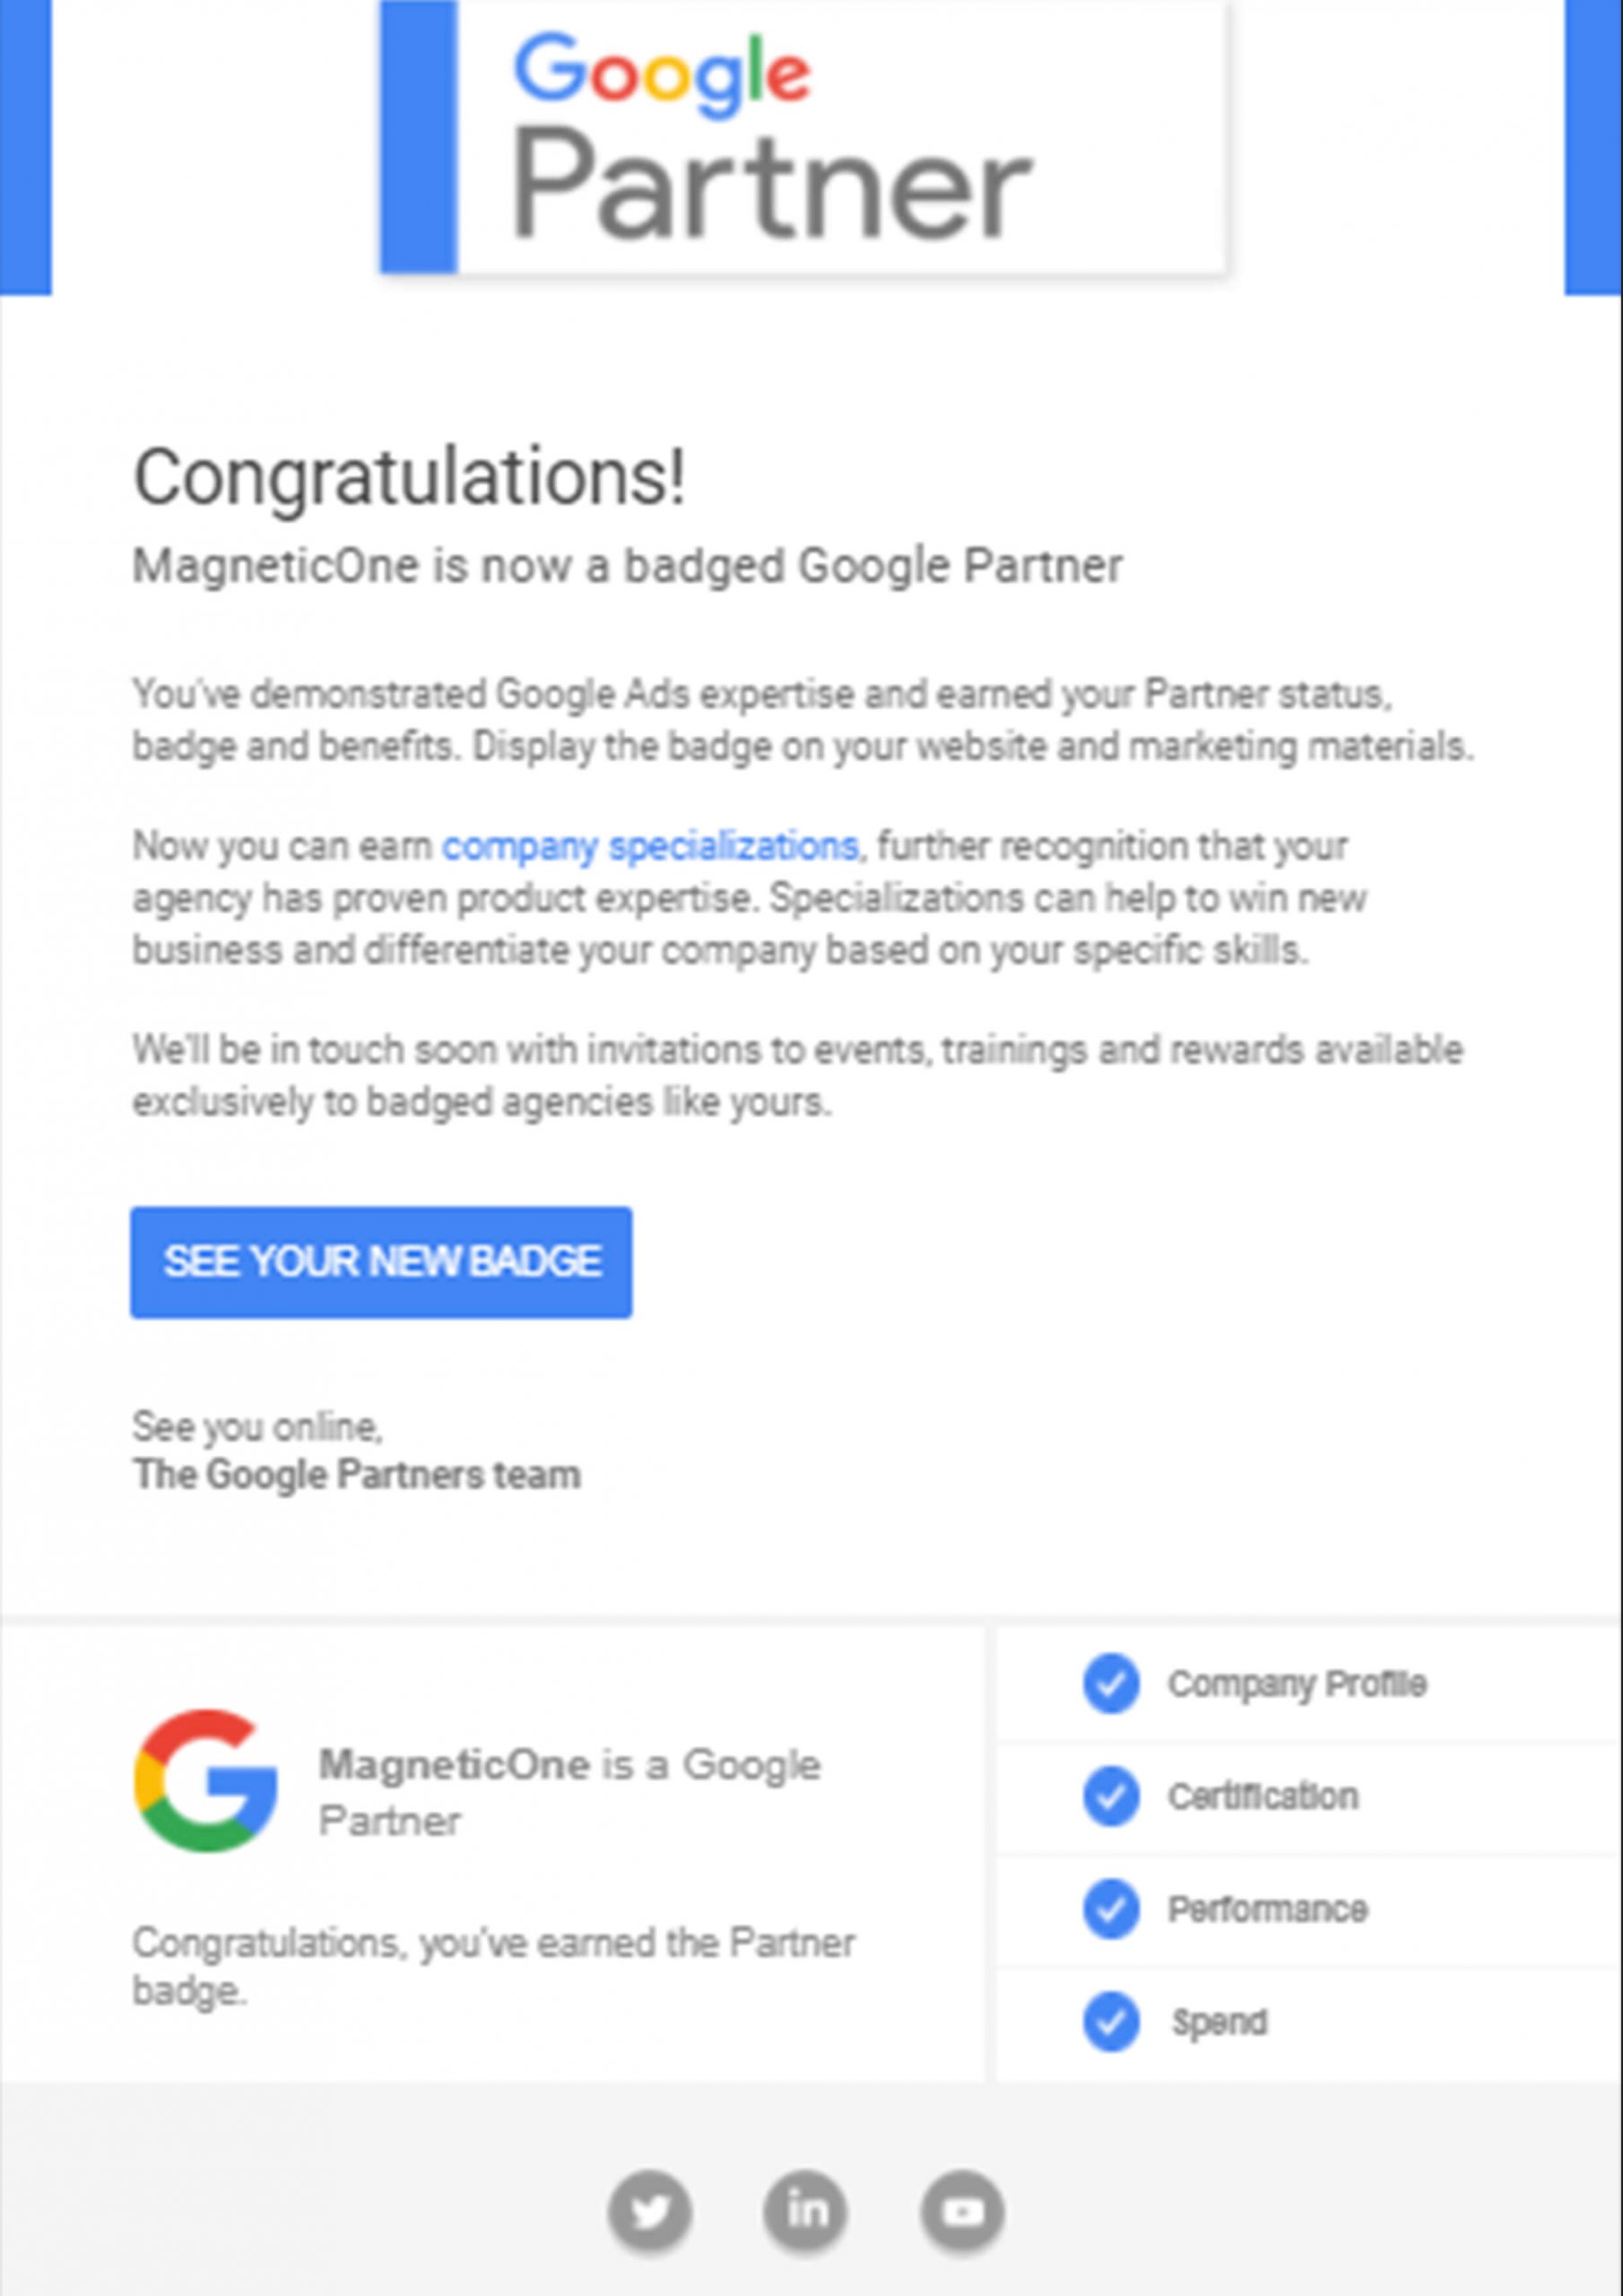
Task: Click the Twitter icon in footer
Action: (x=649, y=2211)
